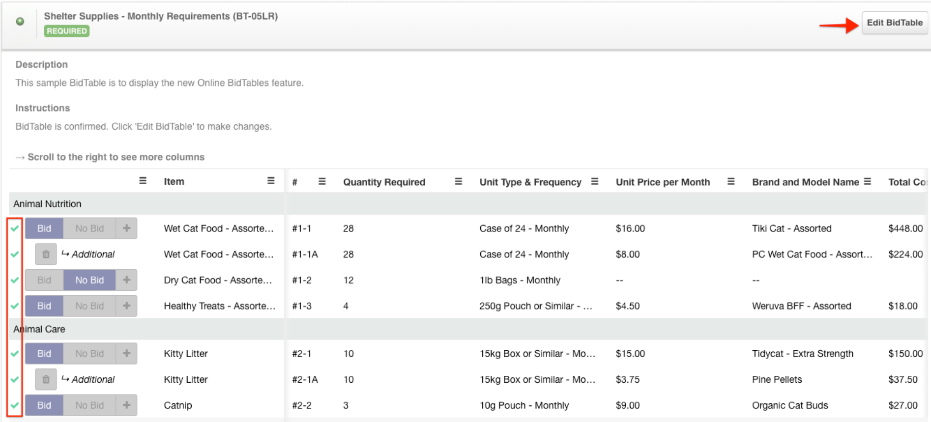Click the $448.00 total cost cell
Screen dimensions: 931x422
click(x=905, y=228)
